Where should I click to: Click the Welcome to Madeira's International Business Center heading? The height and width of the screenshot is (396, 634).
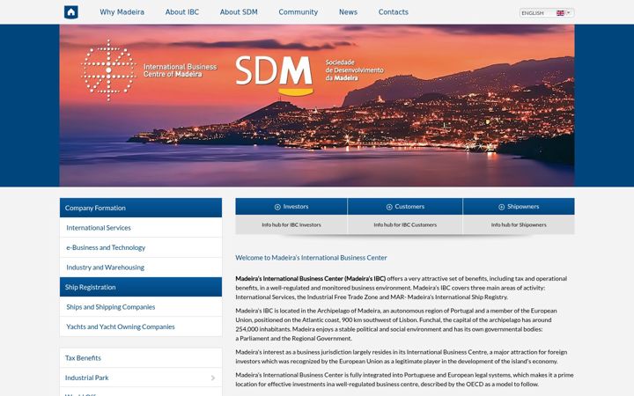click(311, 257)
